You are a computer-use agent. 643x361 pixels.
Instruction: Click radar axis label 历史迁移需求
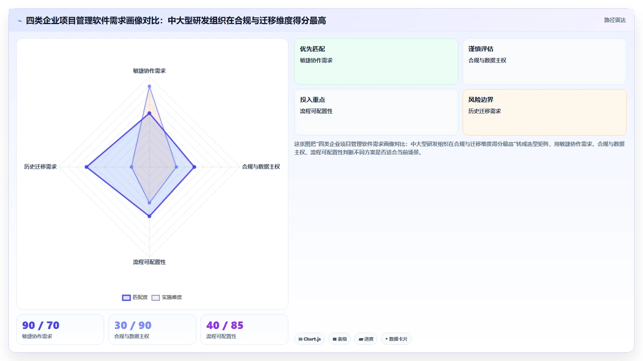(40, 167)
